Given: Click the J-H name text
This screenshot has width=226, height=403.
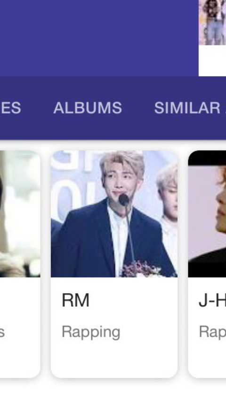Looking at the screenshot, I should pos(212,300).
